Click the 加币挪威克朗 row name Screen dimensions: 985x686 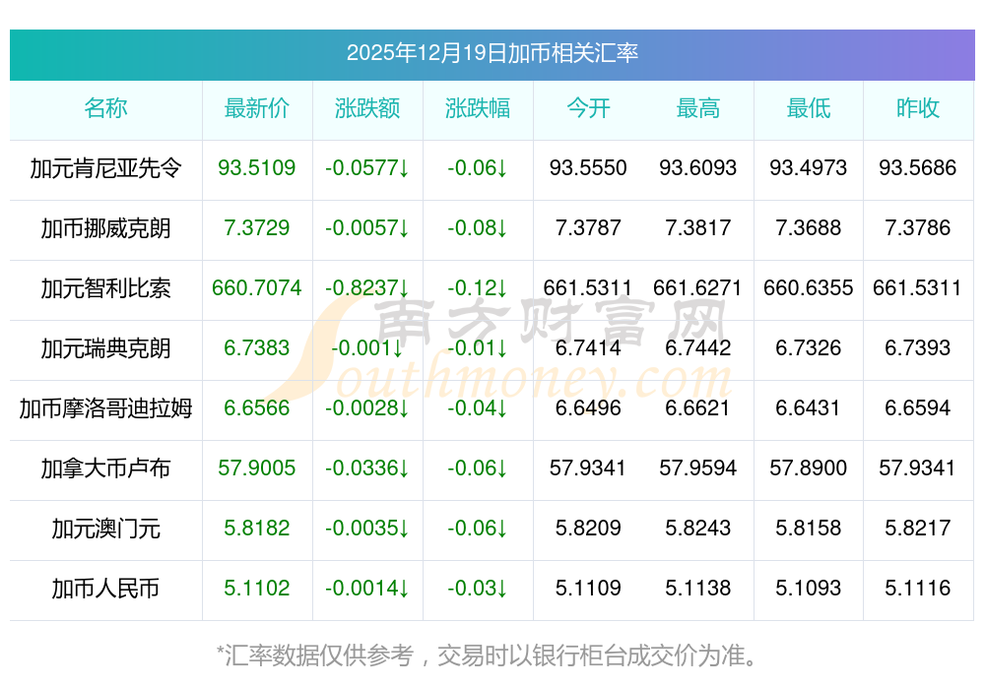[105, 228]
